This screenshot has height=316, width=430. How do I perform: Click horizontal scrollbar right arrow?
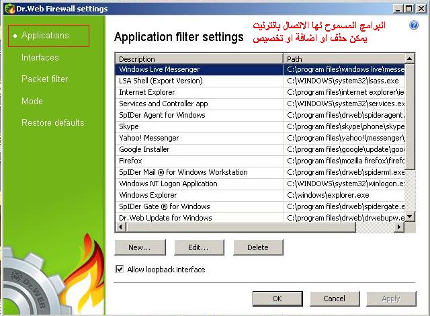pos(398,227)
